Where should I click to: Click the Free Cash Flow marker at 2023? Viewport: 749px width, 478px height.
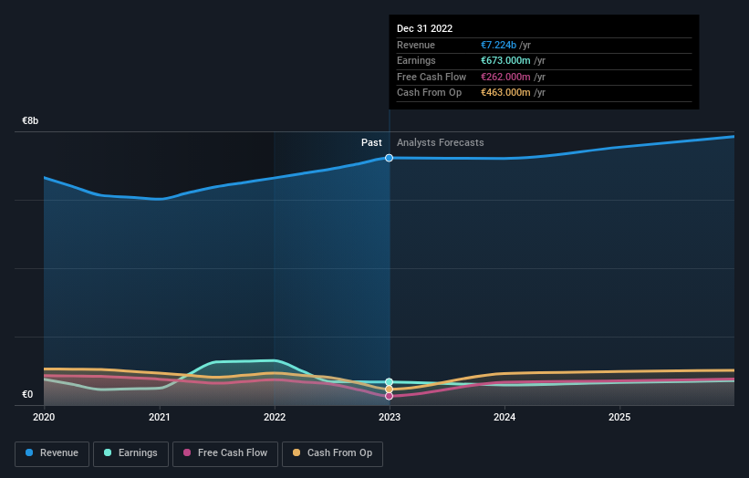click(390, 396)
